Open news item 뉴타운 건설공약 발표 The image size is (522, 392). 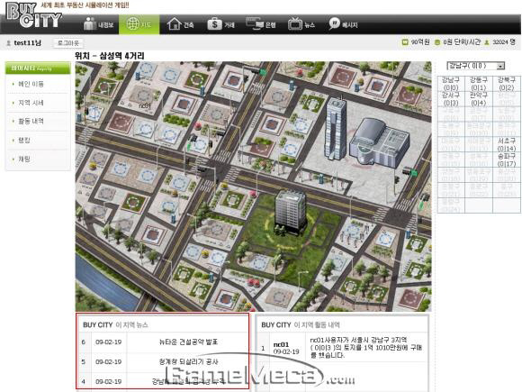click(188, 342)
